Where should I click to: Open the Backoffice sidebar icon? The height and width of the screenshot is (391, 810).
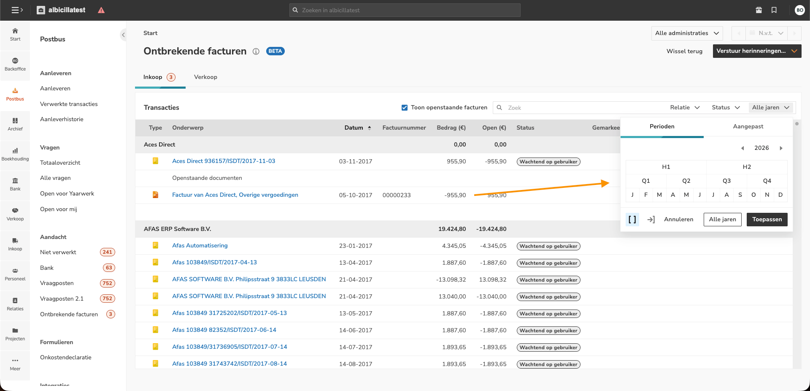(x=15, y=64)
